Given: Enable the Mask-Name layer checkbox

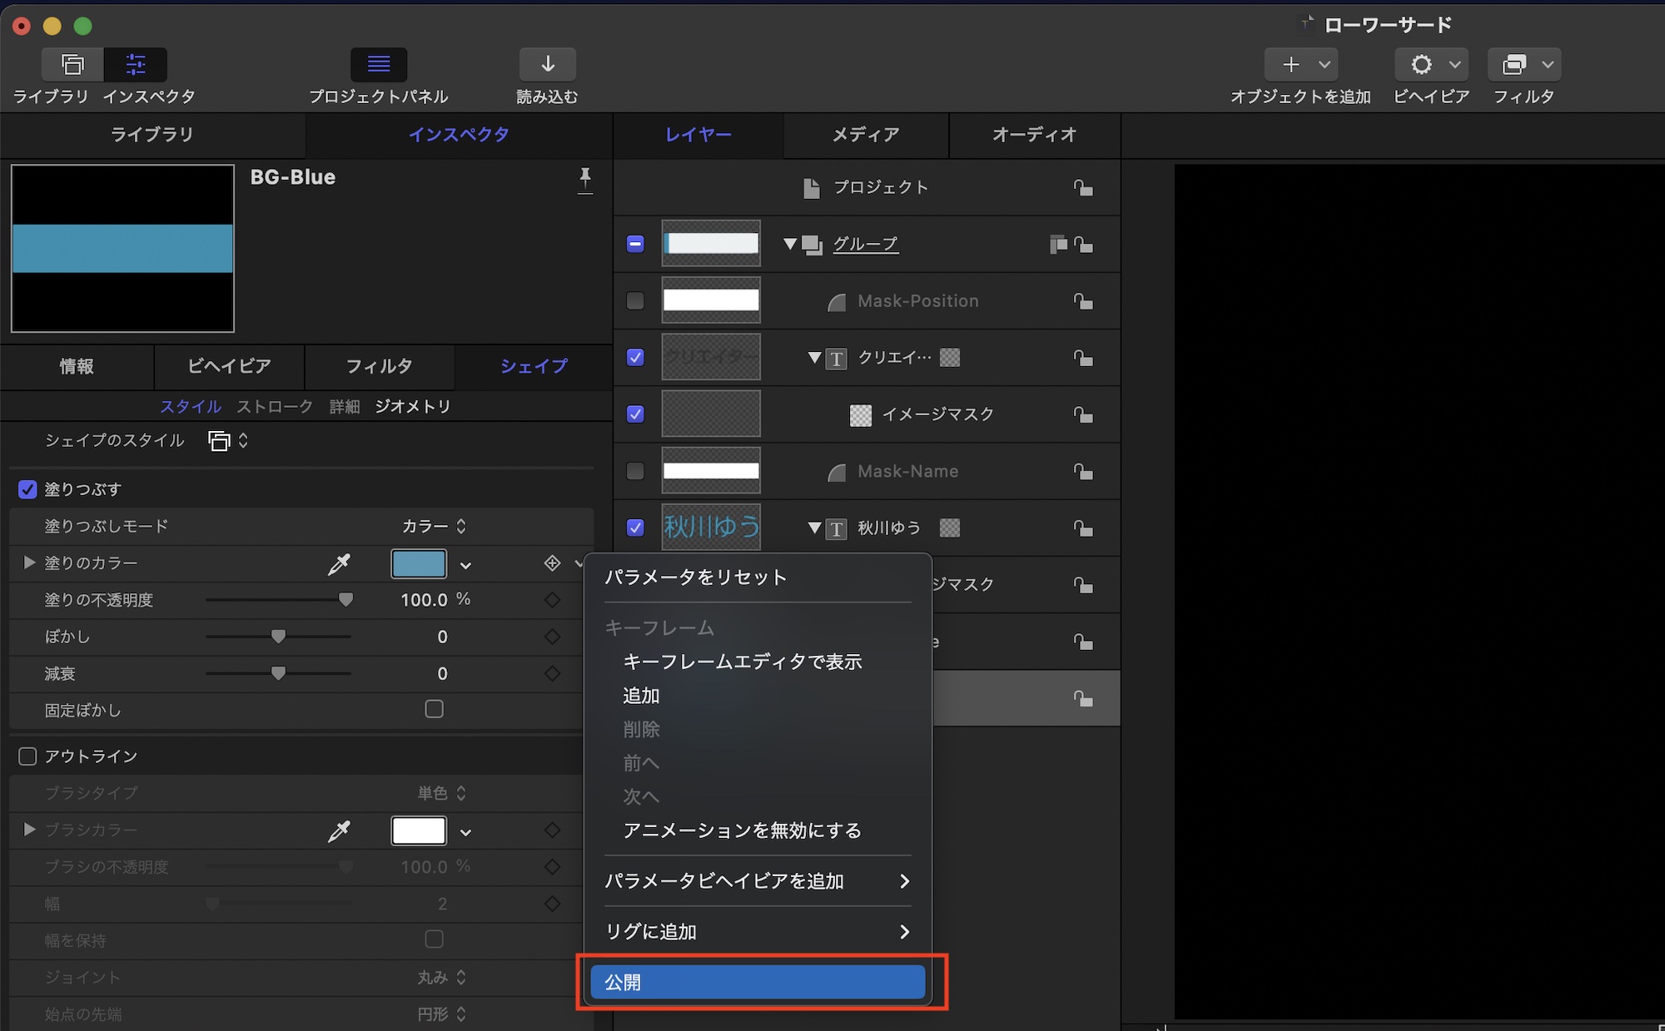Looking at the screenshot, I should coord(635,471).
